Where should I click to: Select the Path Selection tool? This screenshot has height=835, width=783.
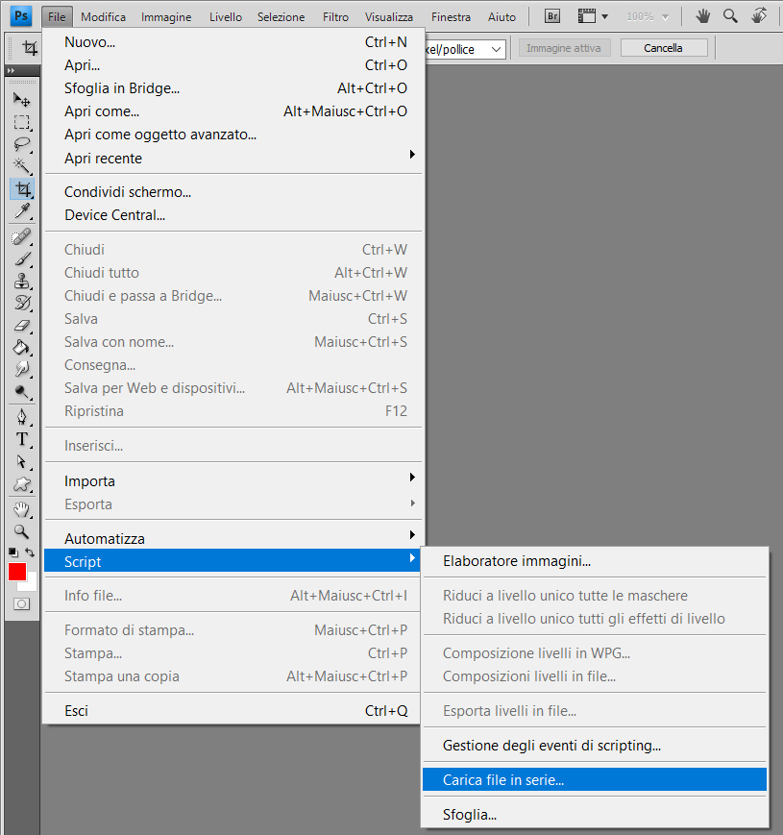coord(22,461)
